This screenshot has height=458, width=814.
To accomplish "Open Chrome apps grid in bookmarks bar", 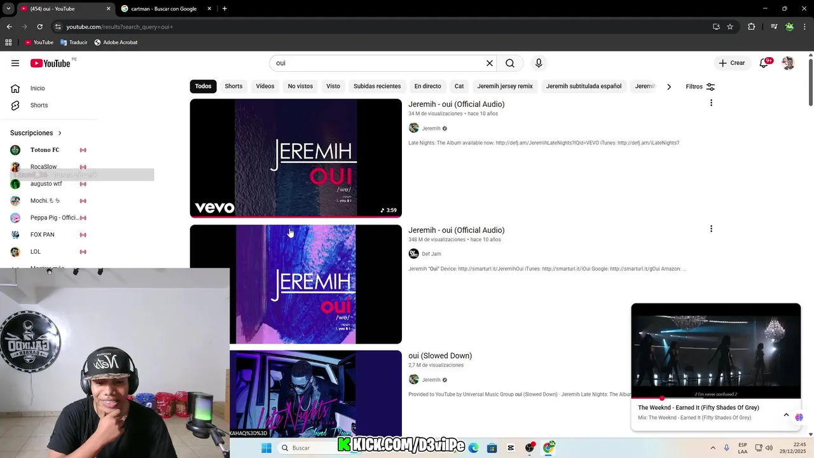I will click(8, 43).
